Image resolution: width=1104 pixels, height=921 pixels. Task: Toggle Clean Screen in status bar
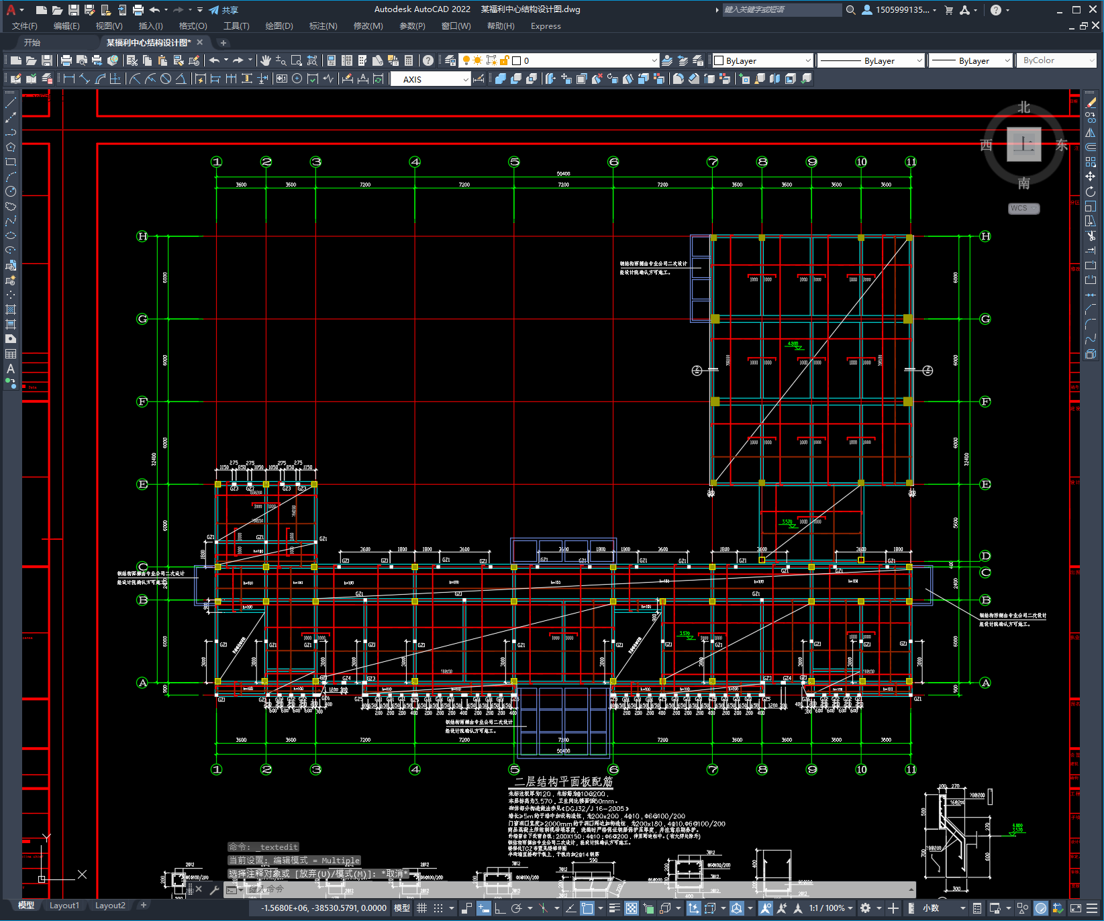point(1075,908)
